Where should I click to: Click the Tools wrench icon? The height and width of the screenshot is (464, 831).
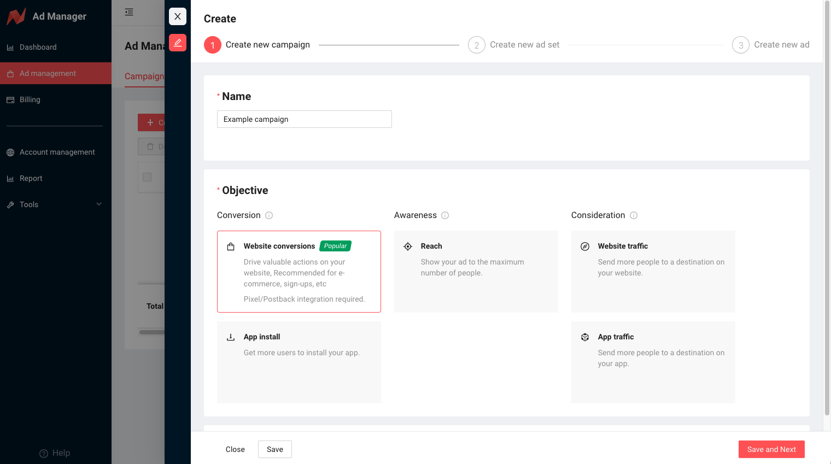tap(10, 205)
